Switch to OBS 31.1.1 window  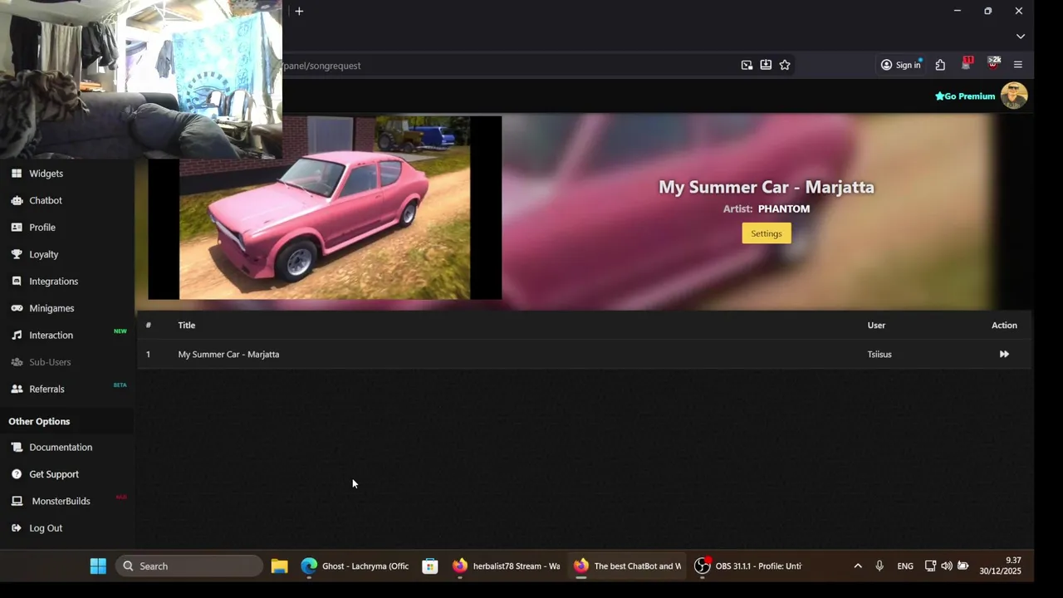pos(748,566)
